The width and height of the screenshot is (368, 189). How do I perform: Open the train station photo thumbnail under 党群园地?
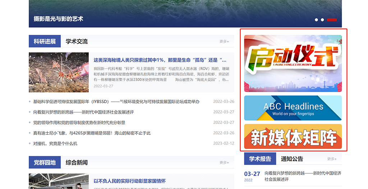point(59,181)
